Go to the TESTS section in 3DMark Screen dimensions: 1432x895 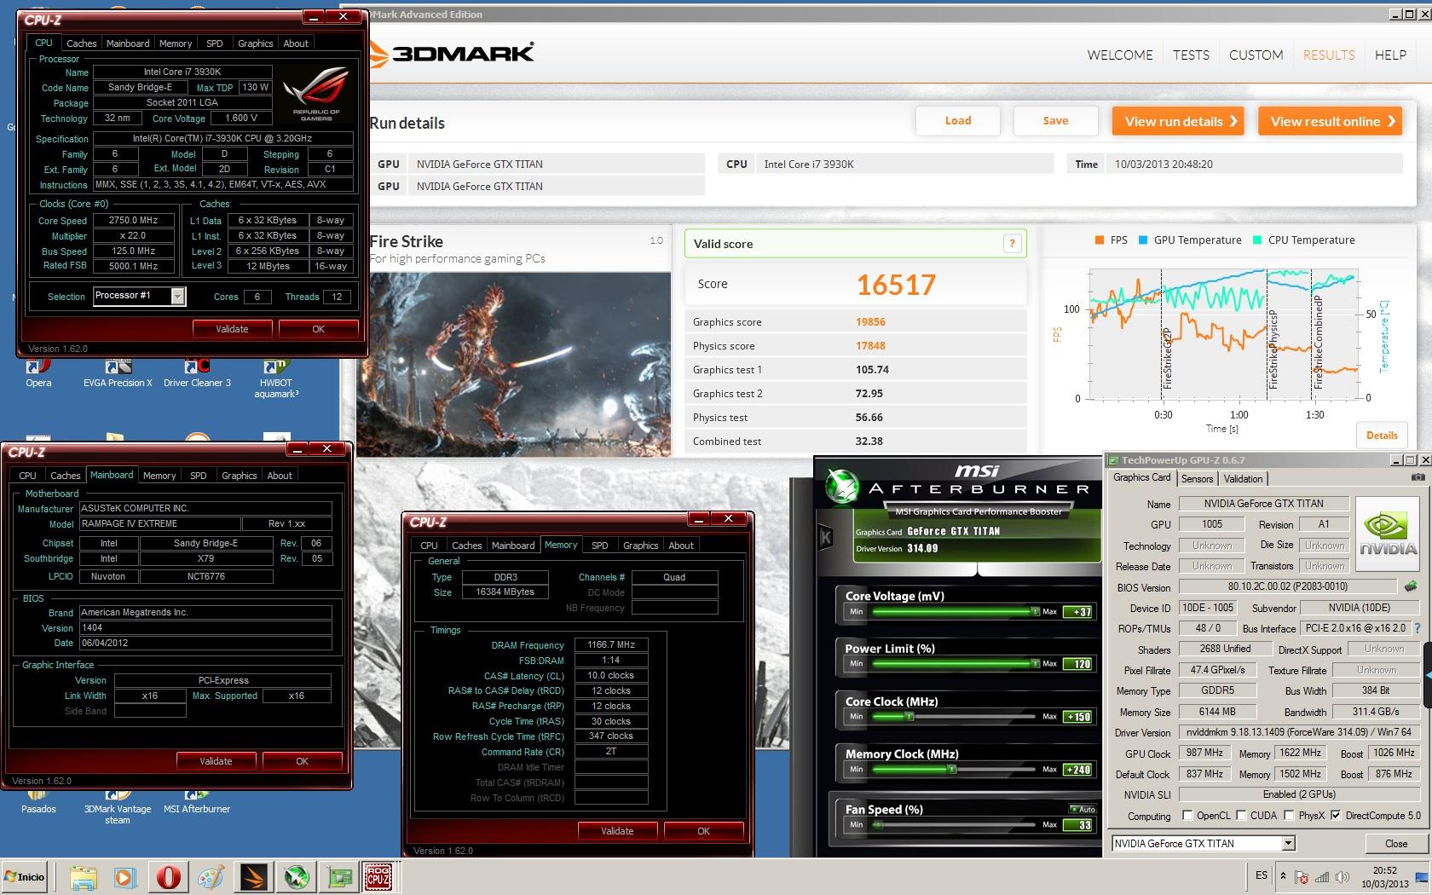click(x=1191, y=55)
